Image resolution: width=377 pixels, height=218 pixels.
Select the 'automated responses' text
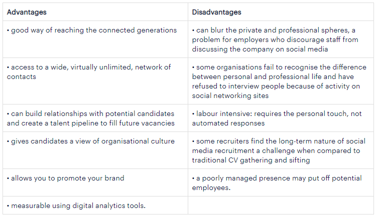pyautogui.click(x=228, y=123)
